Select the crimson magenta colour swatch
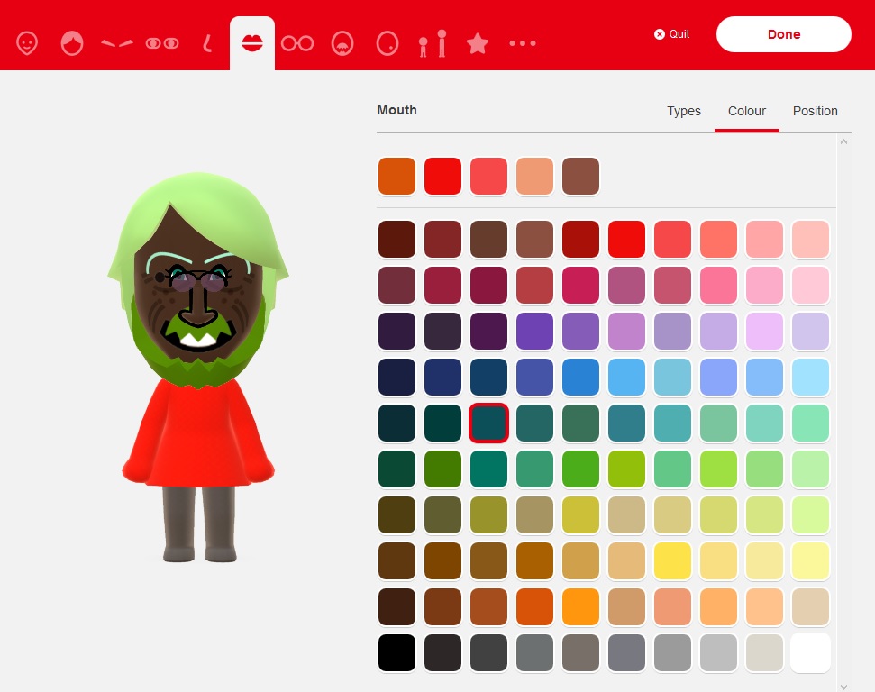Screen dimensions: 875x692 pyautogui.click(x=581, y=285)
